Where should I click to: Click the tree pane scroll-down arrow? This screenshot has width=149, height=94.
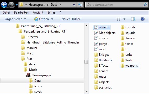click(x=87, y=91)
